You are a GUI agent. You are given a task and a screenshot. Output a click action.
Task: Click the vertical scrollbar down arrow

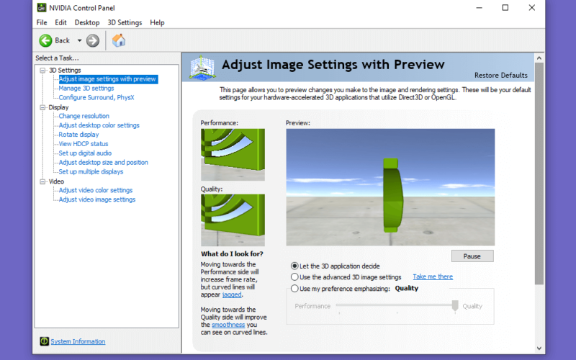pos(539,348)
